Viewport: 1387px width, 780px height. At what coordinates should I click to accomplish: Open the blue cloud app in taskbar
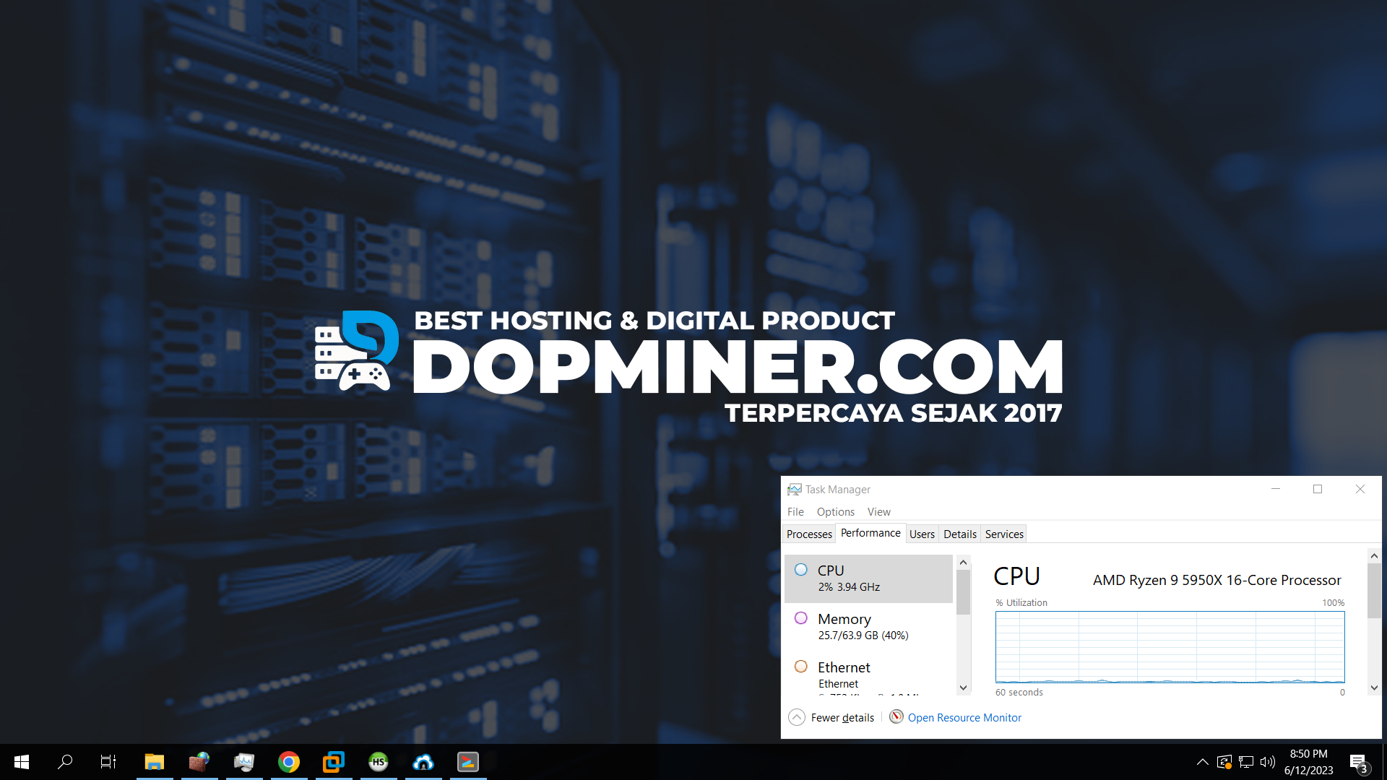tap(423, 762)
